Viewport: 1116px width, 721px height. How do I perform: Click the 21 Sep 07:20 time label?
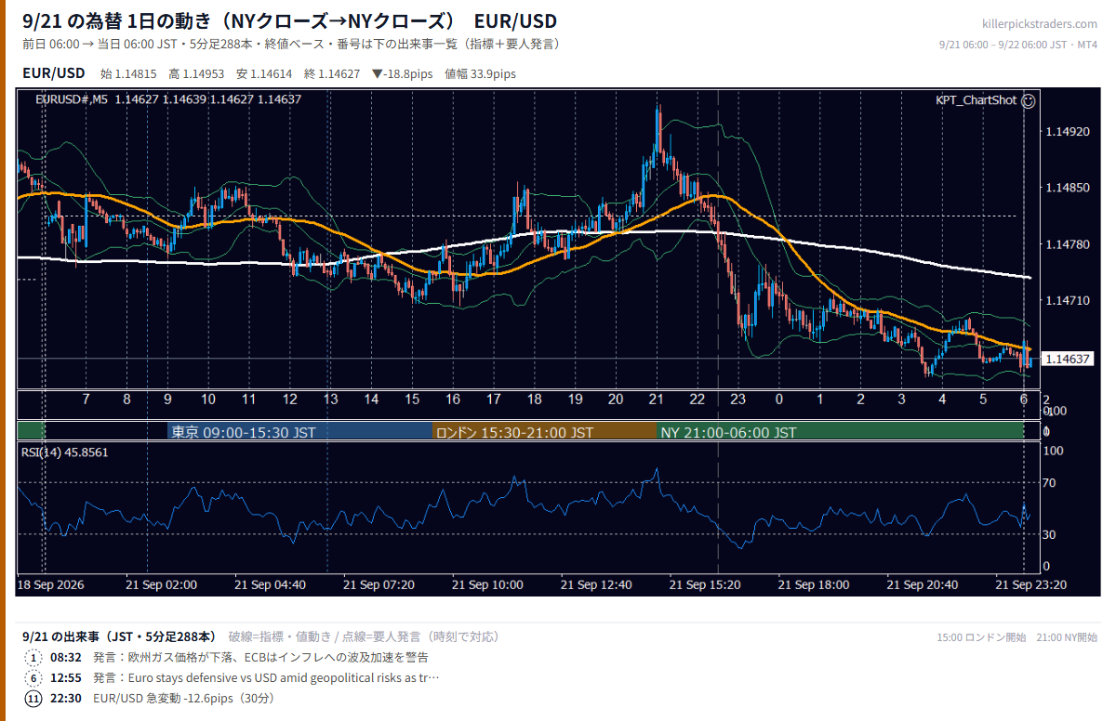(379, 584)
